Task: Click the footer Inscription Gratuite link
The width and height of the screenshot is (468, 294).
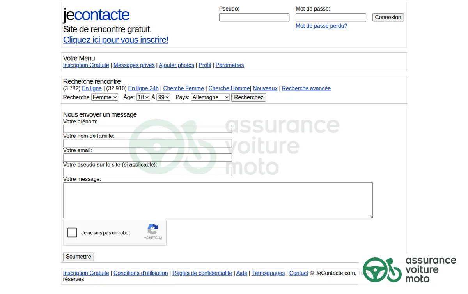Action: coord(86,273)
